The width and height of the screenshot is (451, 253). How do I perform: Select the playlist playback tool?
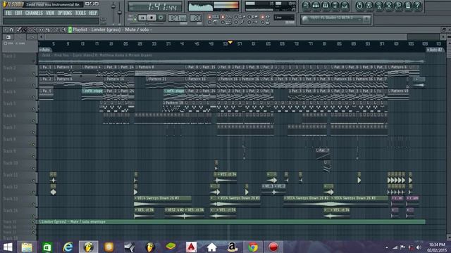coord(64,30)
